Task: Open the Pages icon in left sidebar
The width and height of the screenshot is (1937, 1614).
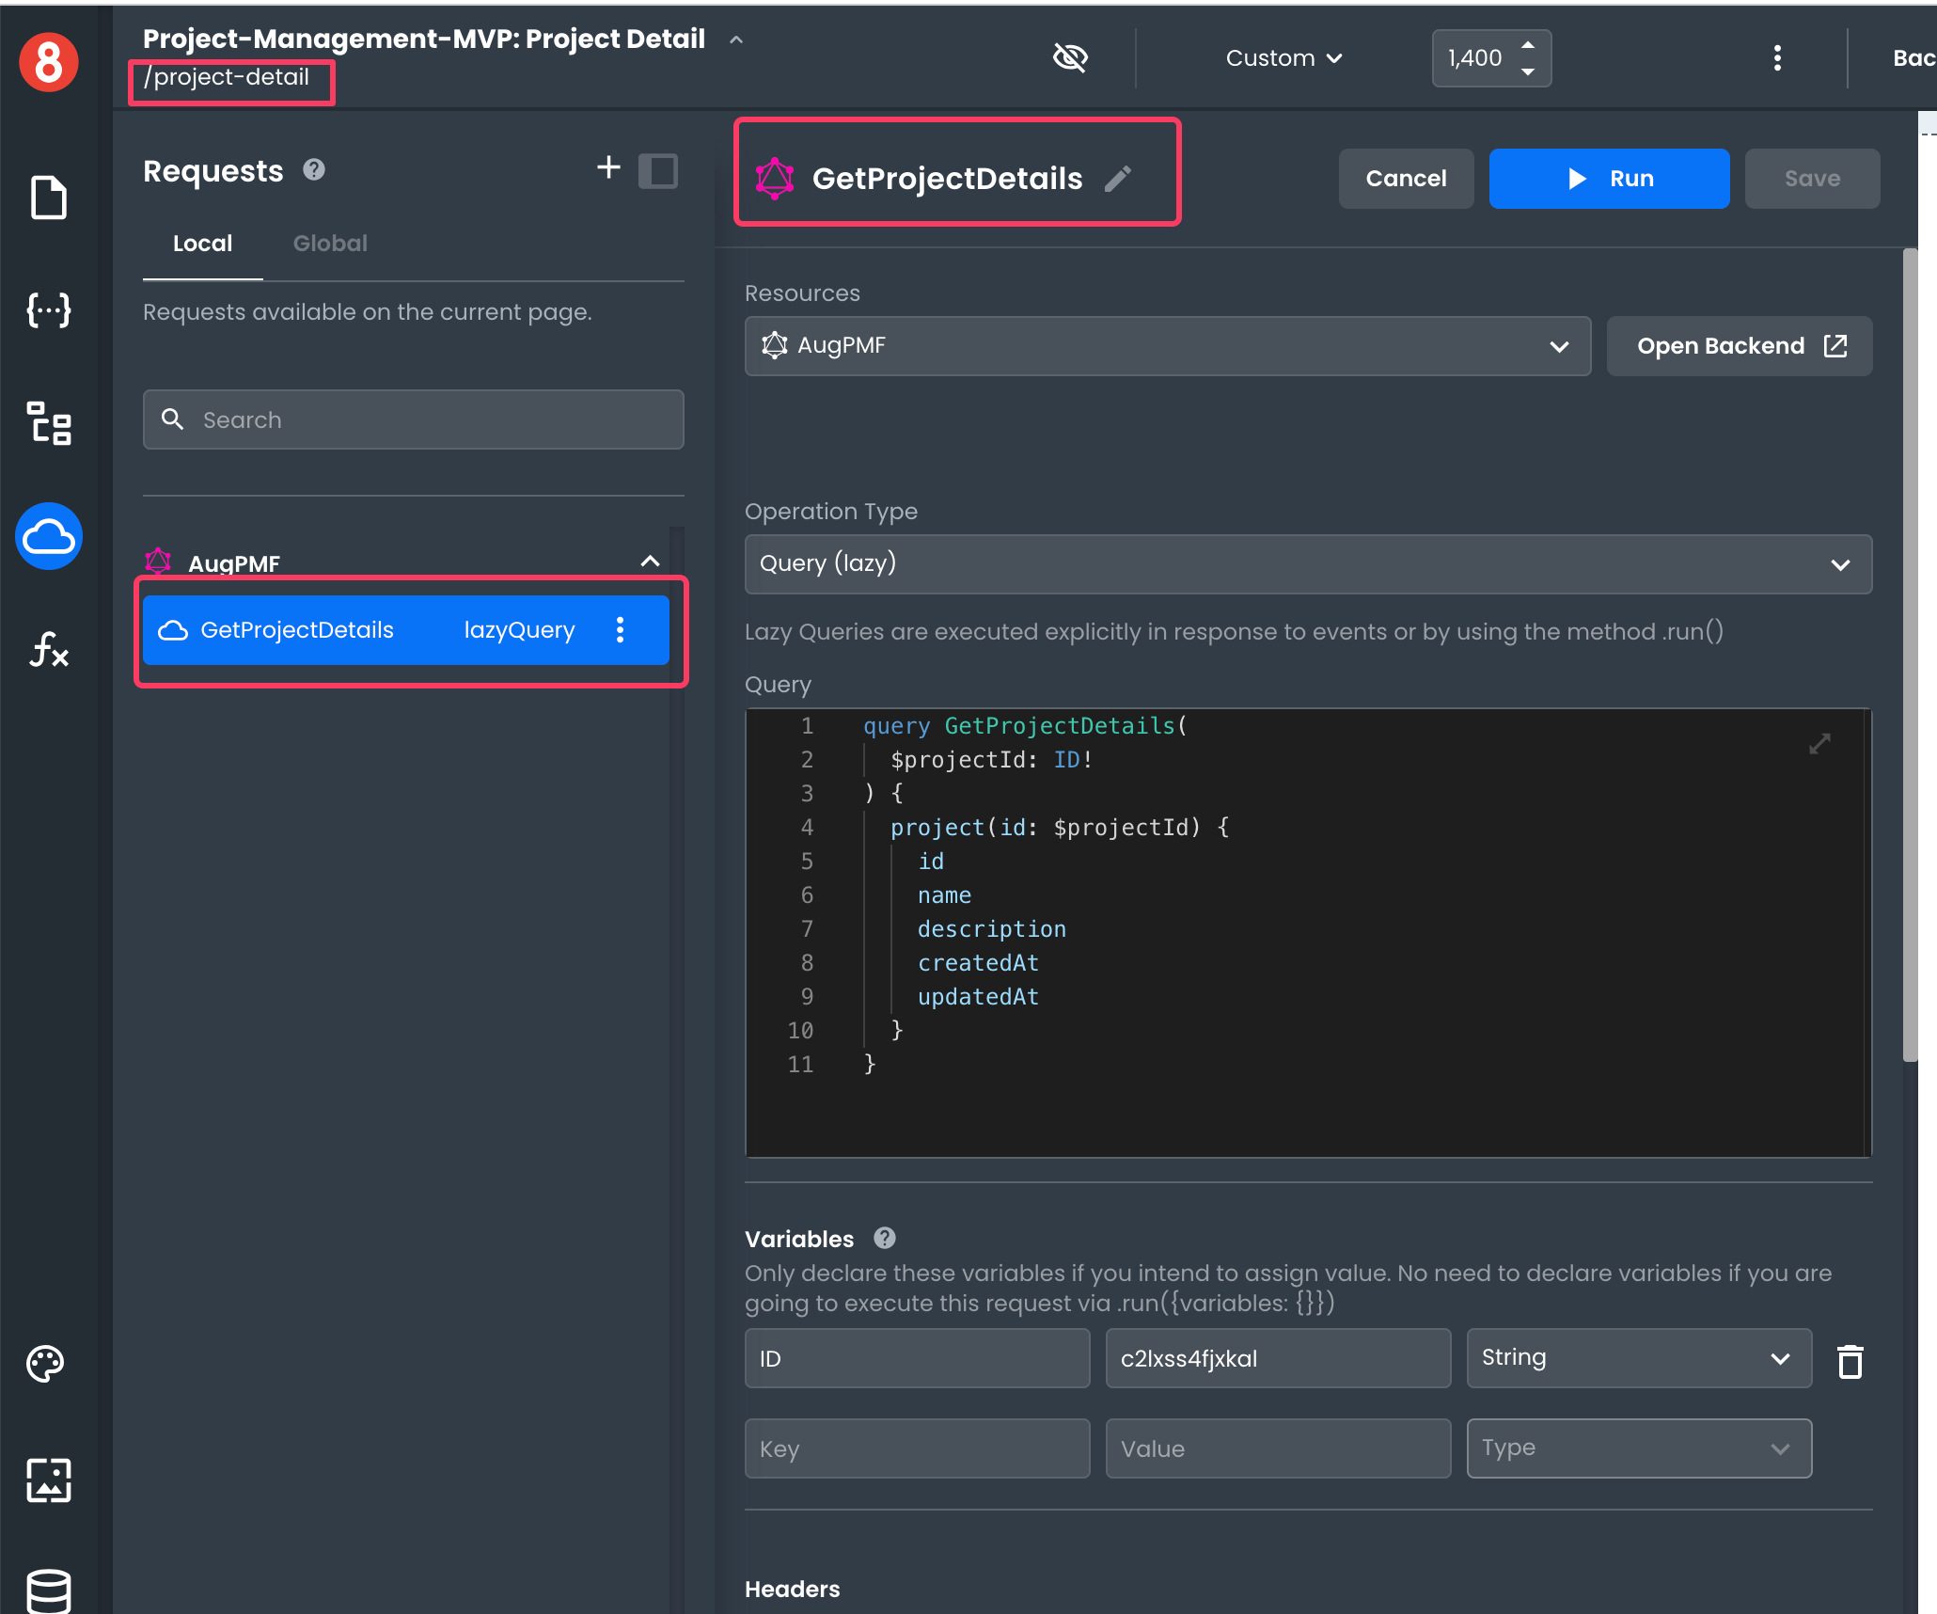Action: 48,198
